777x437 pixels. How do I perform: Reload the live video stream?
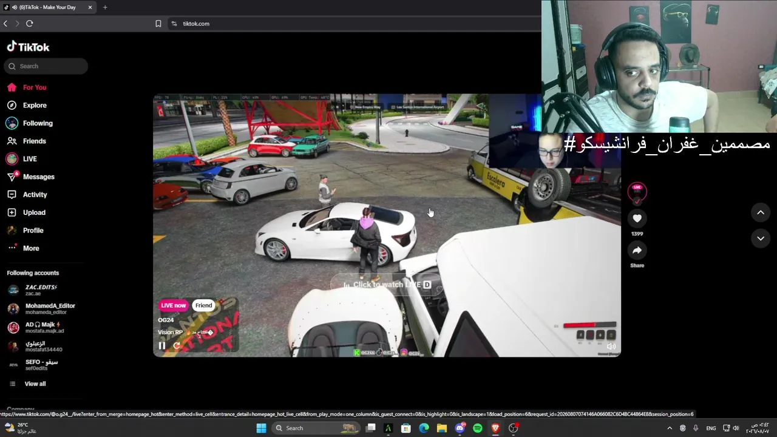(177, 346)
